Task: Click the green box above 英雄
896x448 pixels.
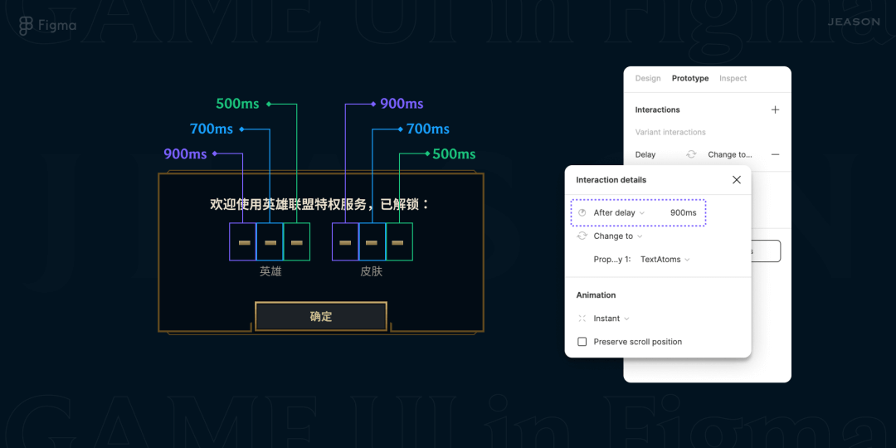Action: click(296, 241)
